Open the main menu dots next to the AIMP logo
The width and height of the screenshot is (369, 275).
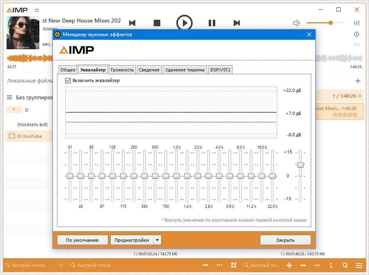pos(37,10)
